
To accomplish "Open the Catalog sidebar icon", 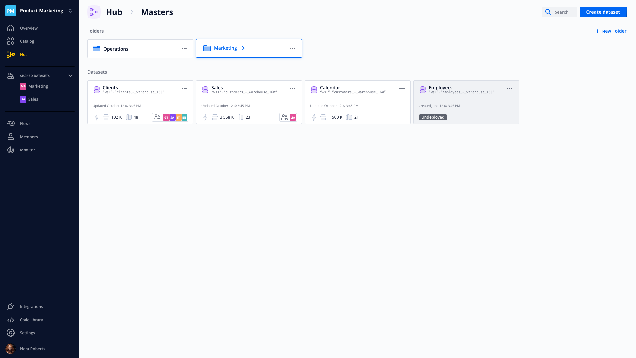I will pyautogui.click(x=11, y=41).
